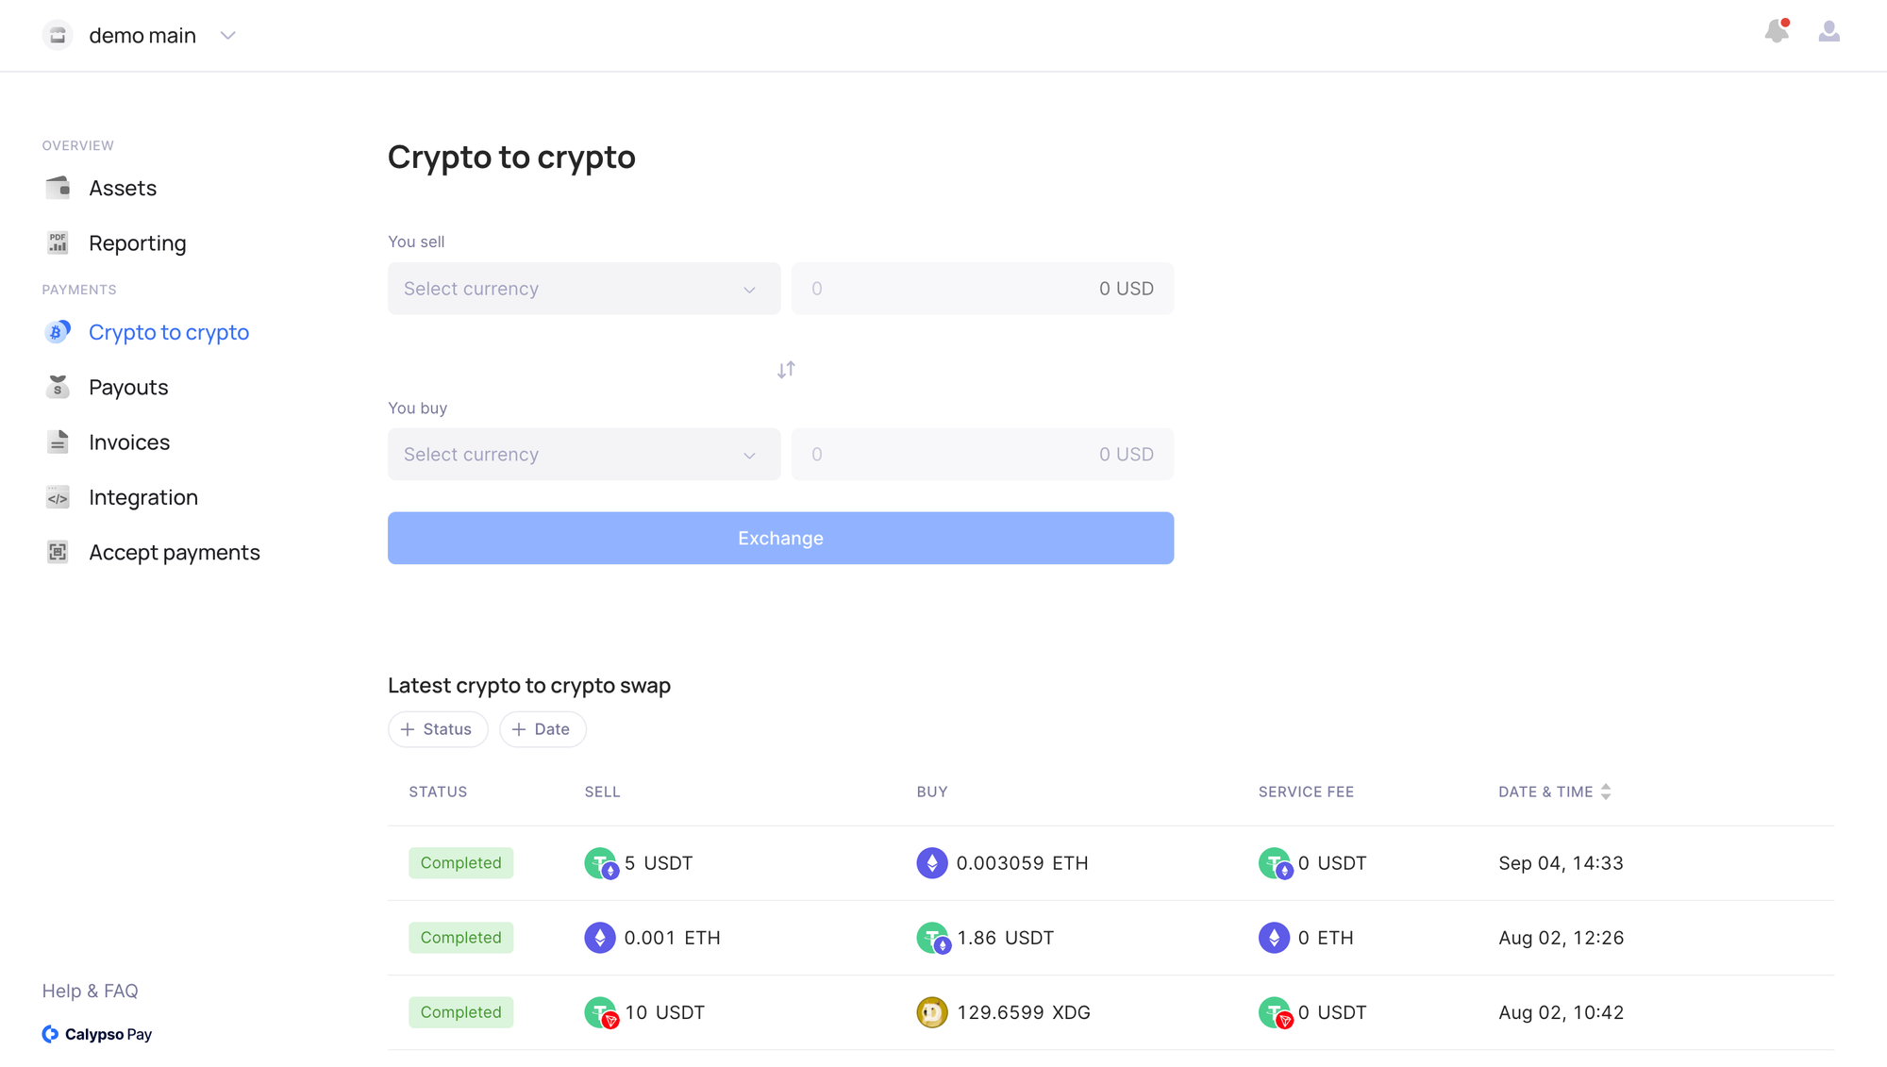Open the notifications bell

[1777, 32]
